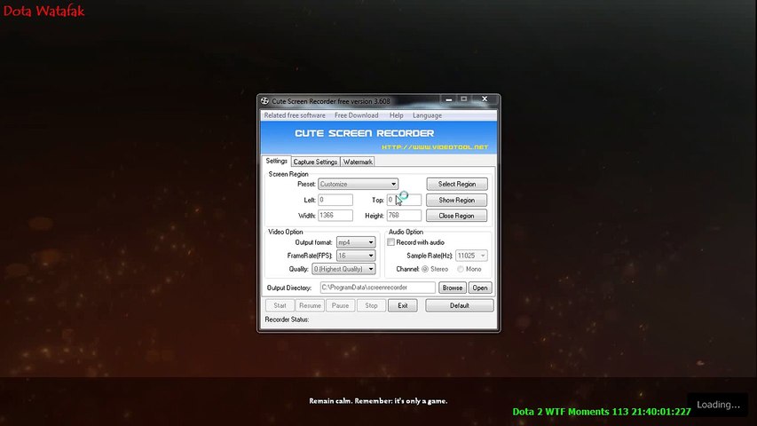This screenshot has width=757, height=426.
Task: Click the Browse button
Action: click(453, 288)
